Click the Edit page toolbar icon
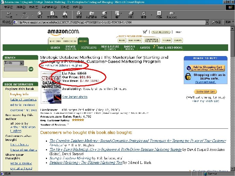The image size is (235, 176). [x=144, y=15]
